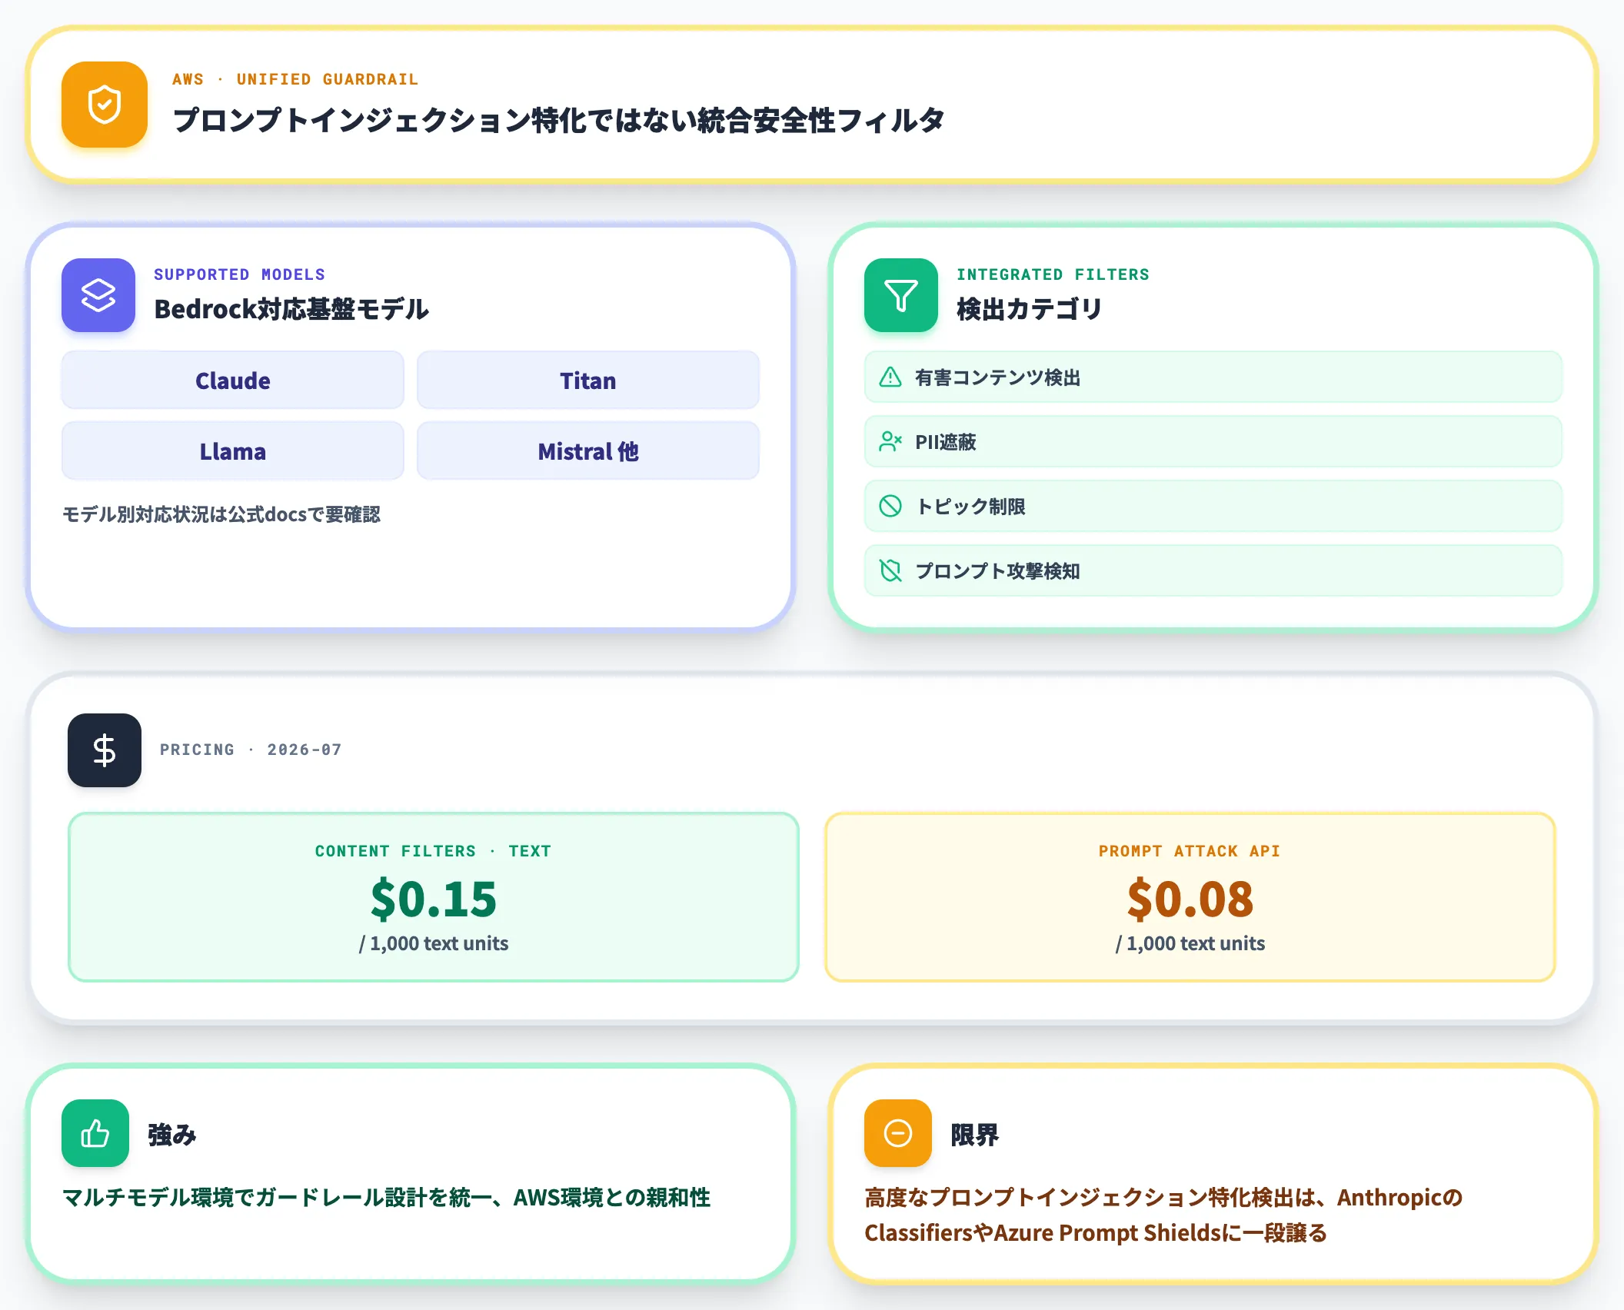Click the green thumbs-up icon beside 強み

click(95, 1133)
